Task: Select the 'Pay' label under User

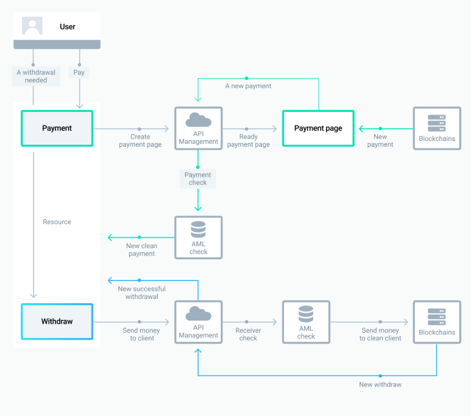Action: pyautogui.click(x=79, y=72)
